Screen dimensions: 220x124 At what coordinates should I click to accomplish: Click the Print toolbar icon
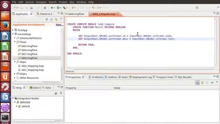[32, 8]
